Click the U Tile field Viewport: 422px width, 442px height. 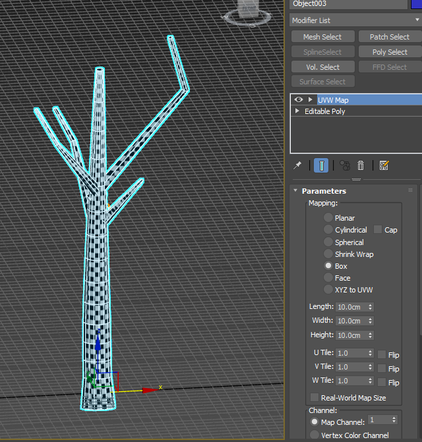click(x=351, y=353)
